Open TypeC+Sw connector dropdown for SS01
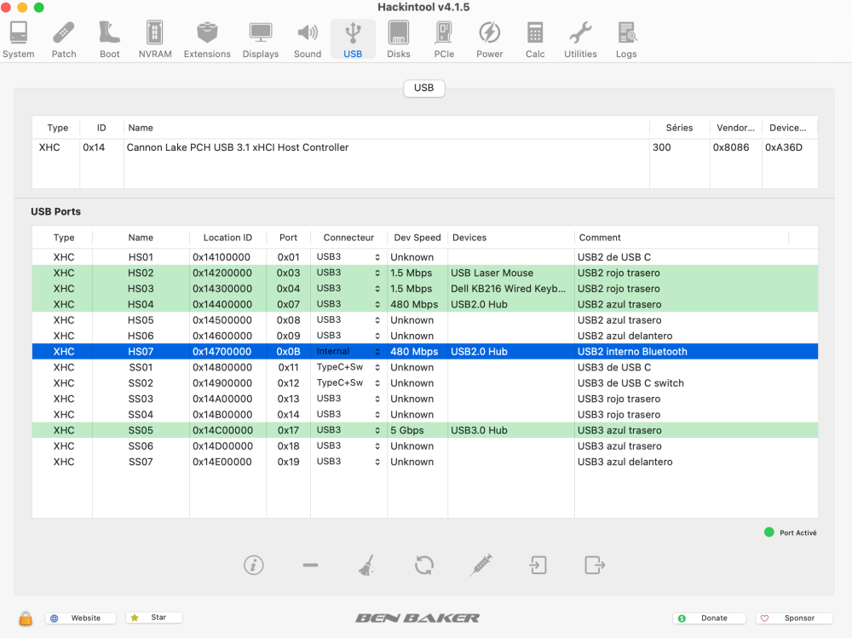 (x=348, y=367)
